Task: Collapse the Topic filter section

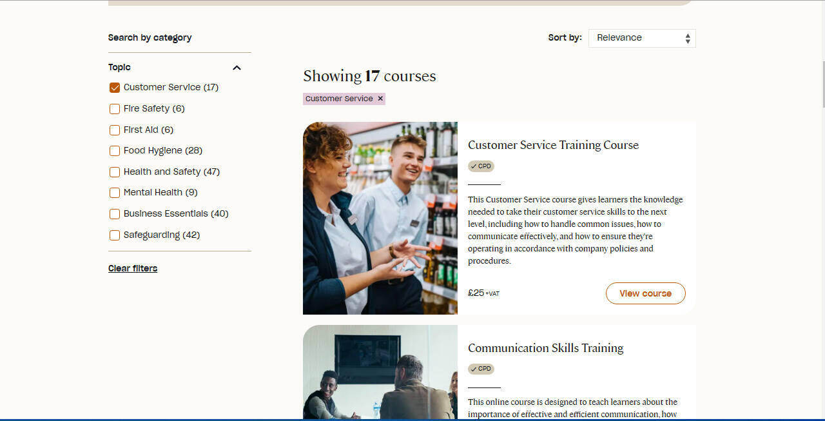Action: click(x=237, y=67)
